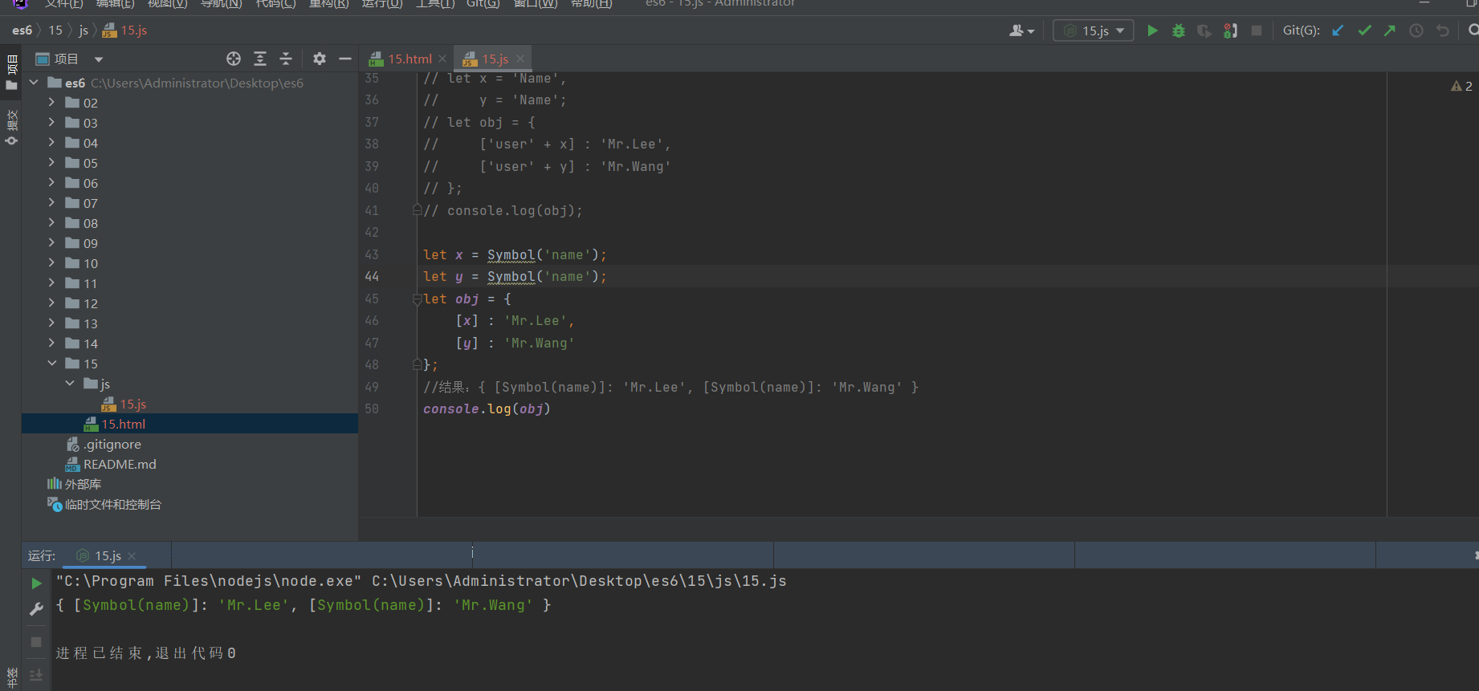Show Git history clock icon
Screen dimensions: 1479x691
1416,30
